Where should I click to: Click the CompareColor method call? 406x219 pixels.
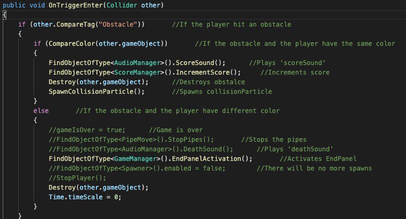72,44
